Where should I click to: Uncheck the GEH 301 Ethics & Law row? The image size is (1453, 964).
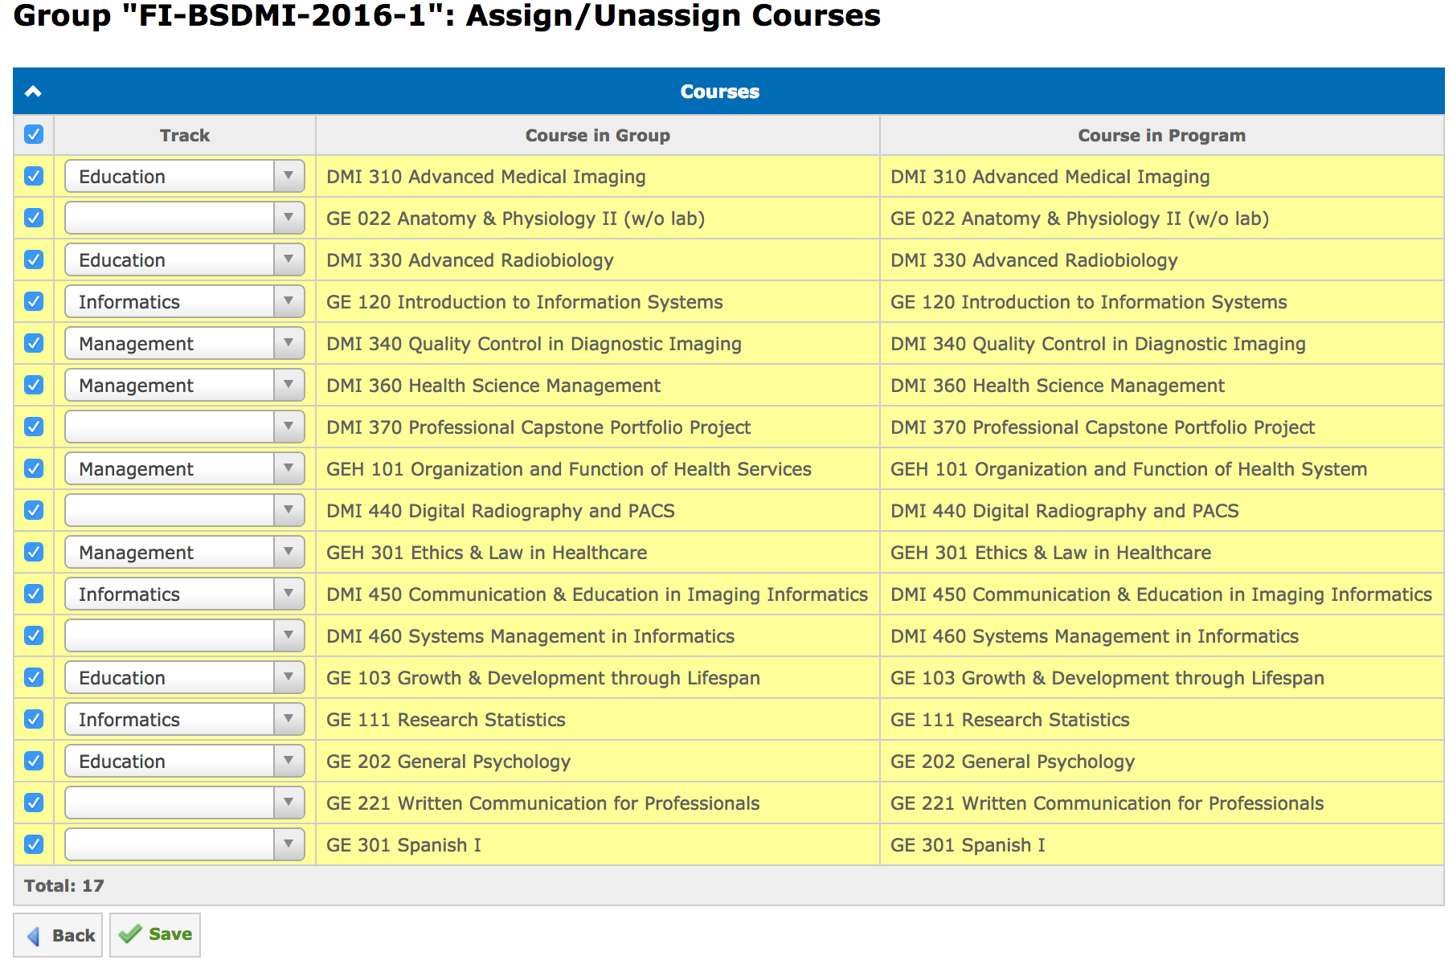[x=34, y=552]
